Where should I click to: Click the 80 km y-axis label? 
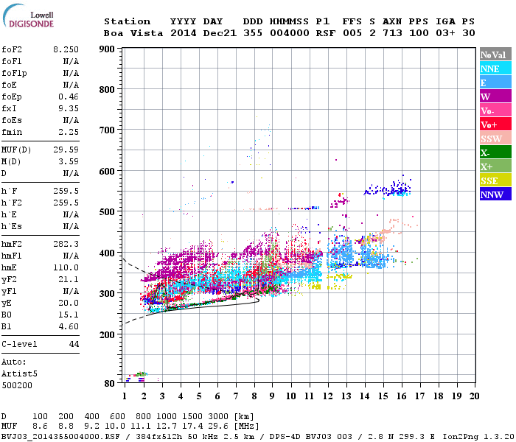(x=110, y=384)
